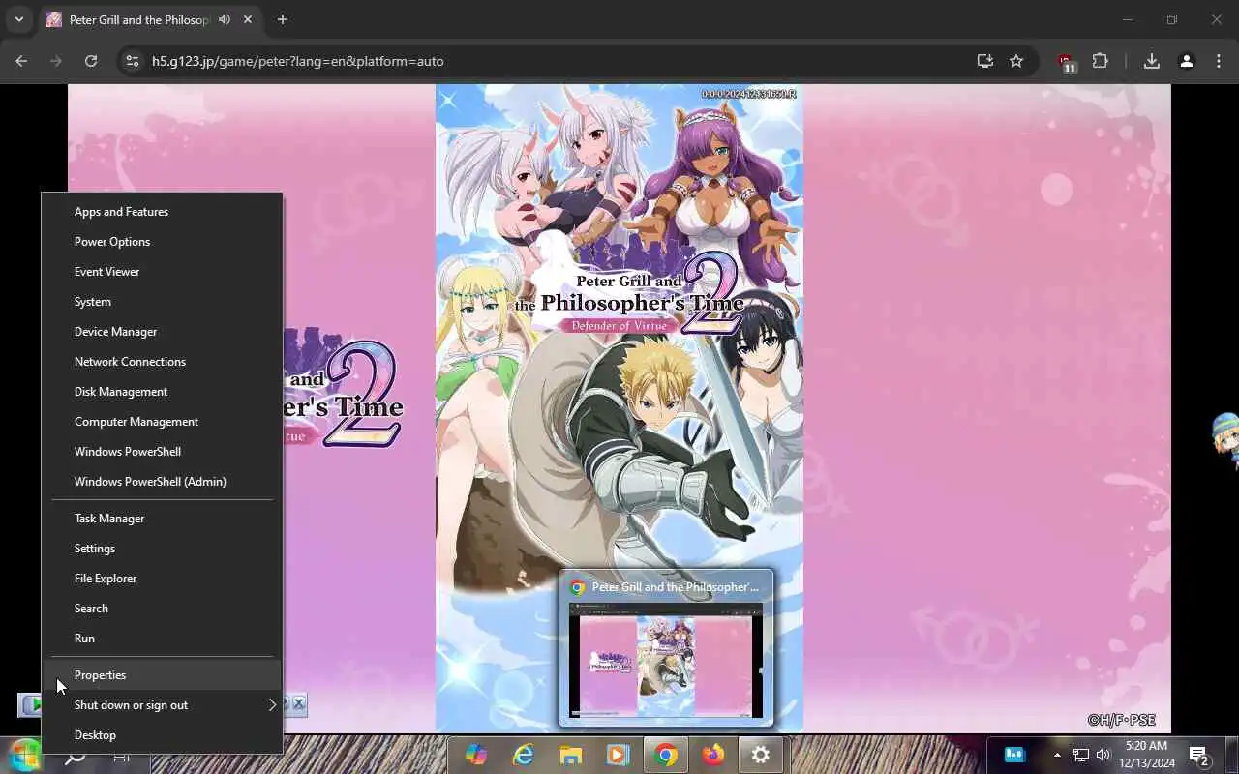This screenshot has height=774, width=1239.
Task: Open the notification center icon
Action: [x=1198, y=756]
